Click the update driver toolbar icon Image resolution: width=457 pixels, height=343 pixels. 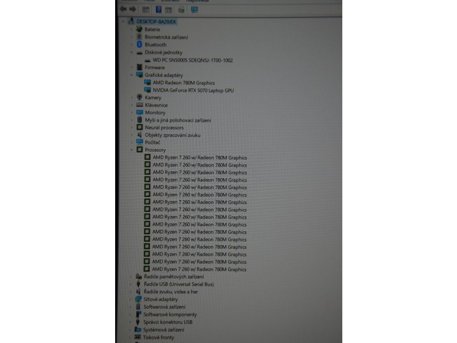[181, 10]
